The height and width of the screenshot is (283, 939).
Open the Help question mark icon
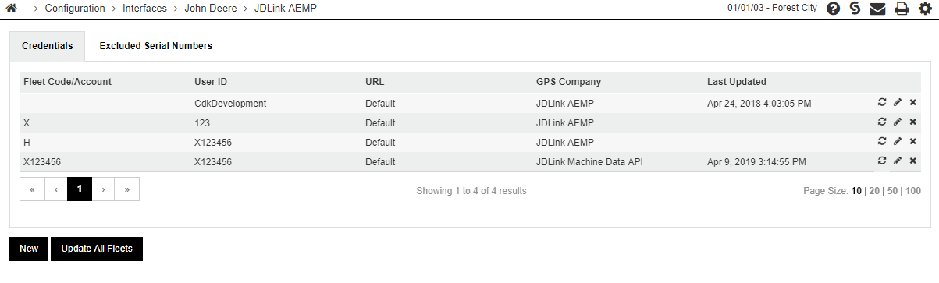click(x=833, y=9)
